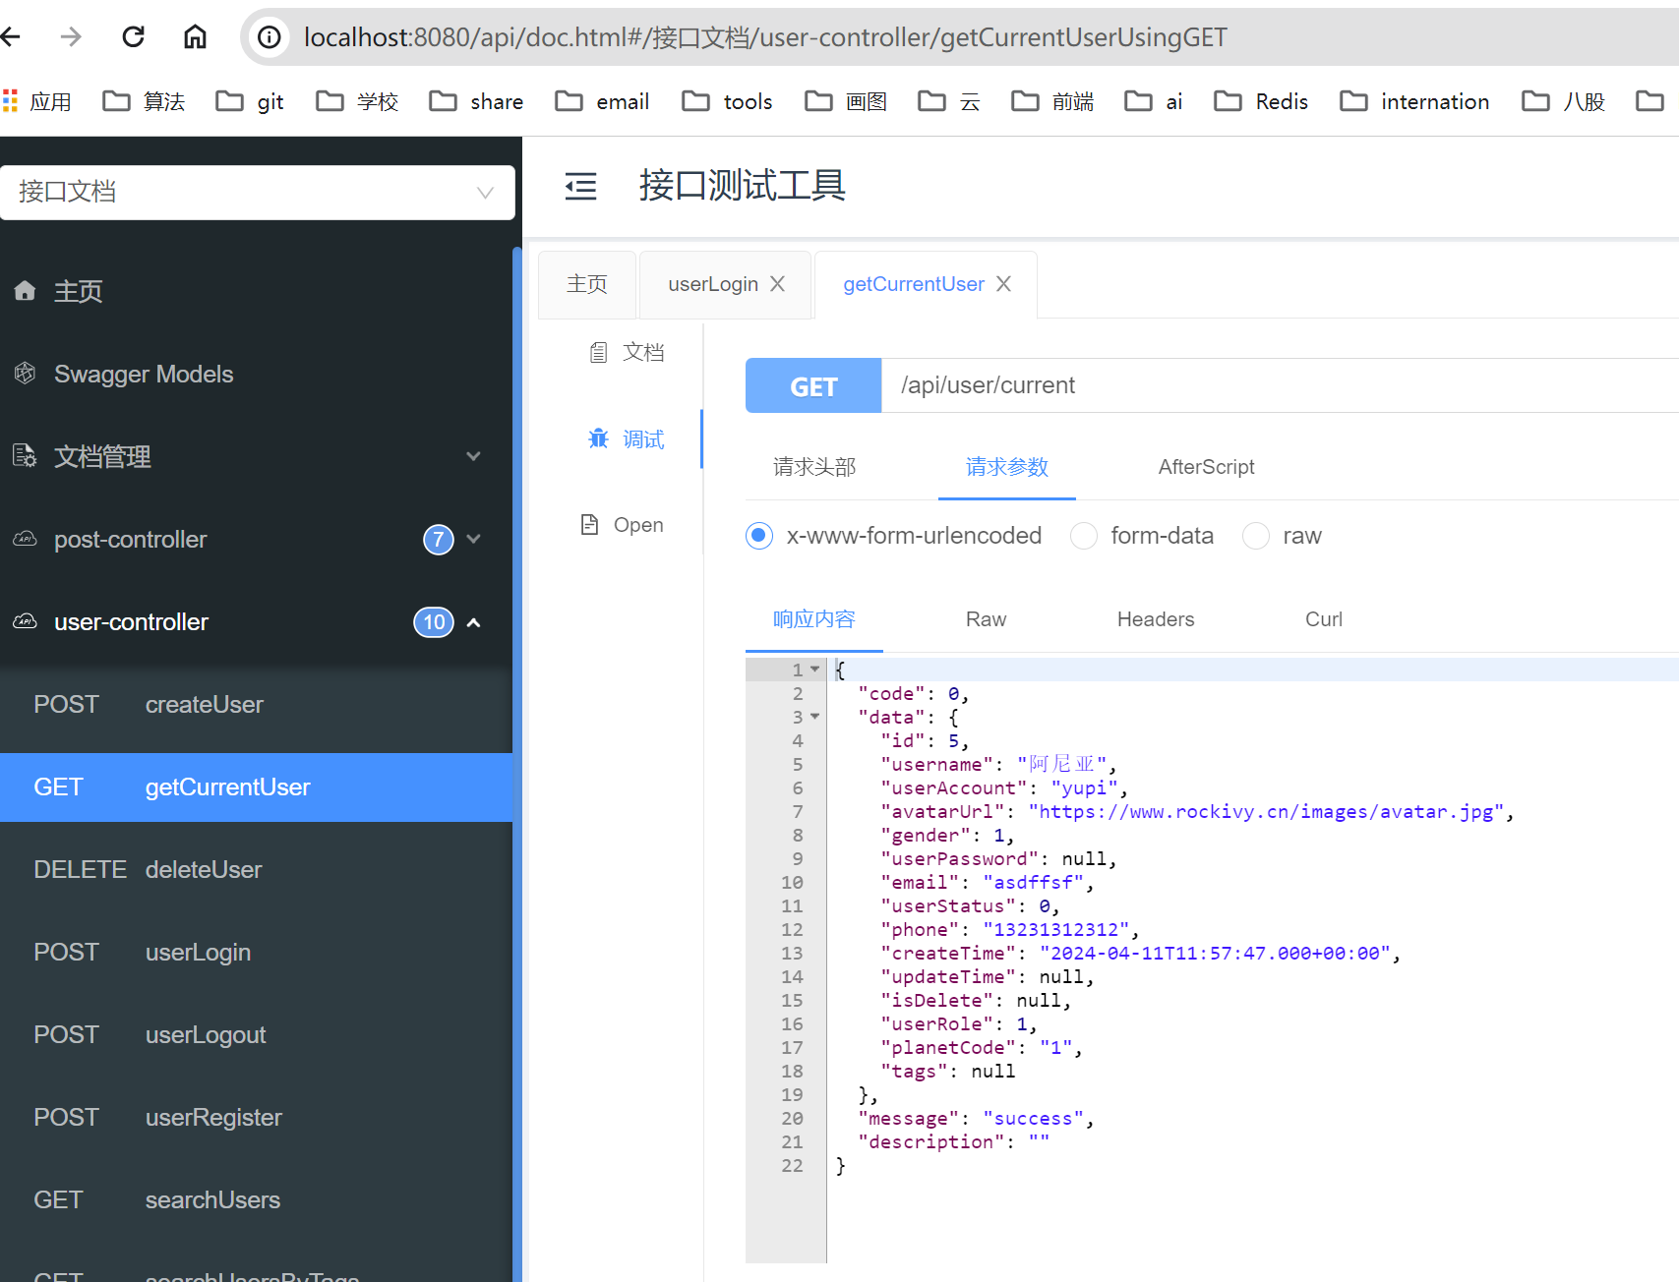1679x1282 pixels.
Task: Click the GET method button
Action: 813,385
